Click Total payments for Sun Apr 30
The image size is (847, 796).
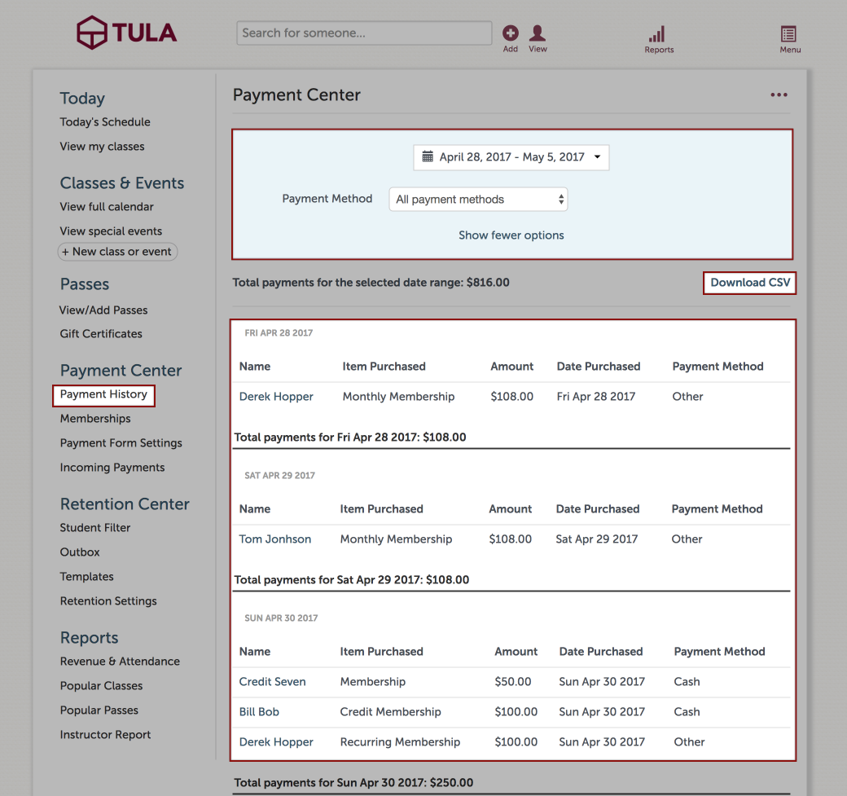click(353, 783)
